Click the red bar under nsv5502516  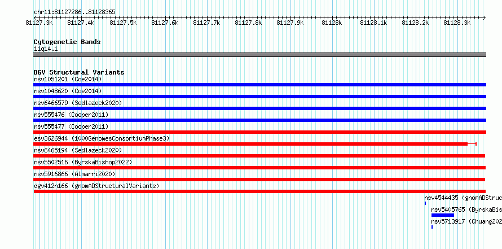pos(259,168)
